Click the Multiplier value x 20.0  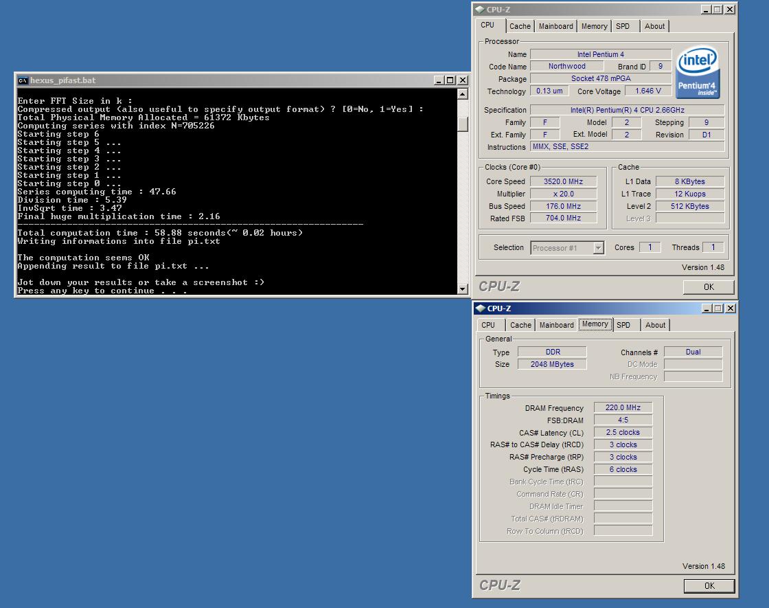click(x=563, y=194)
